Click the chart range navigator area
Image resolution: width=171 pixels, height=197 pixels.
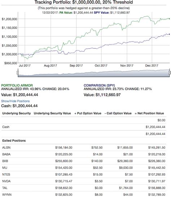tap(93, 73)
